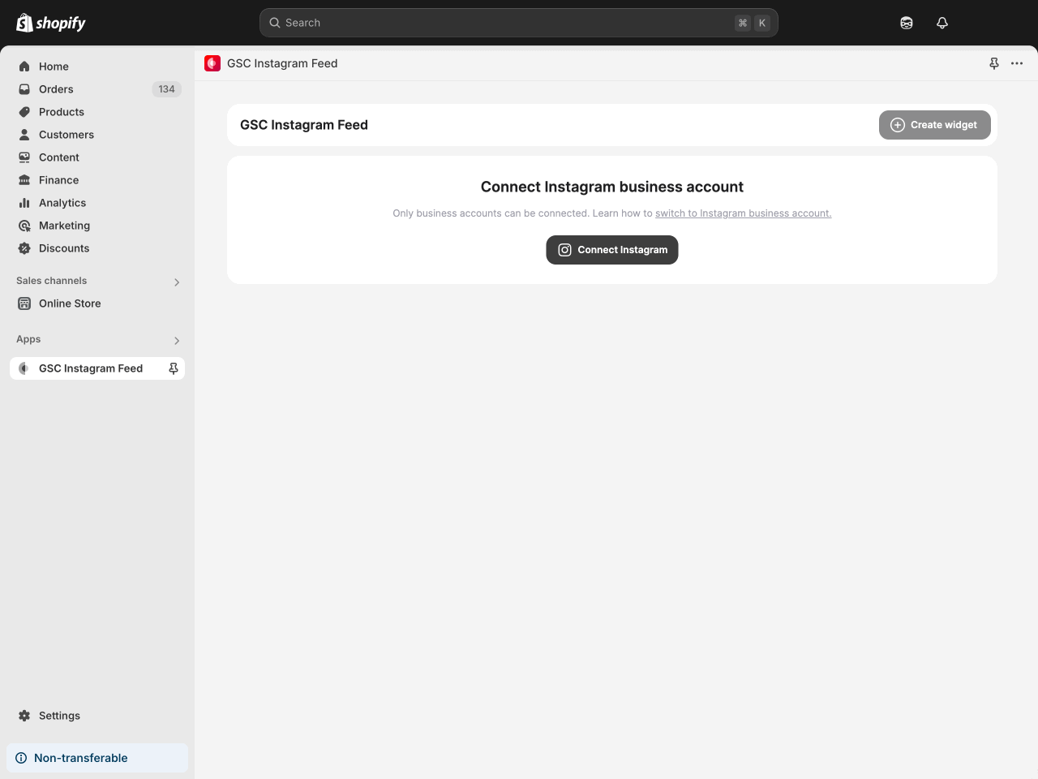Open the notifications bell icon
Image resolution: width=1038 pixels, height=779 pixels.
point(941,23)
